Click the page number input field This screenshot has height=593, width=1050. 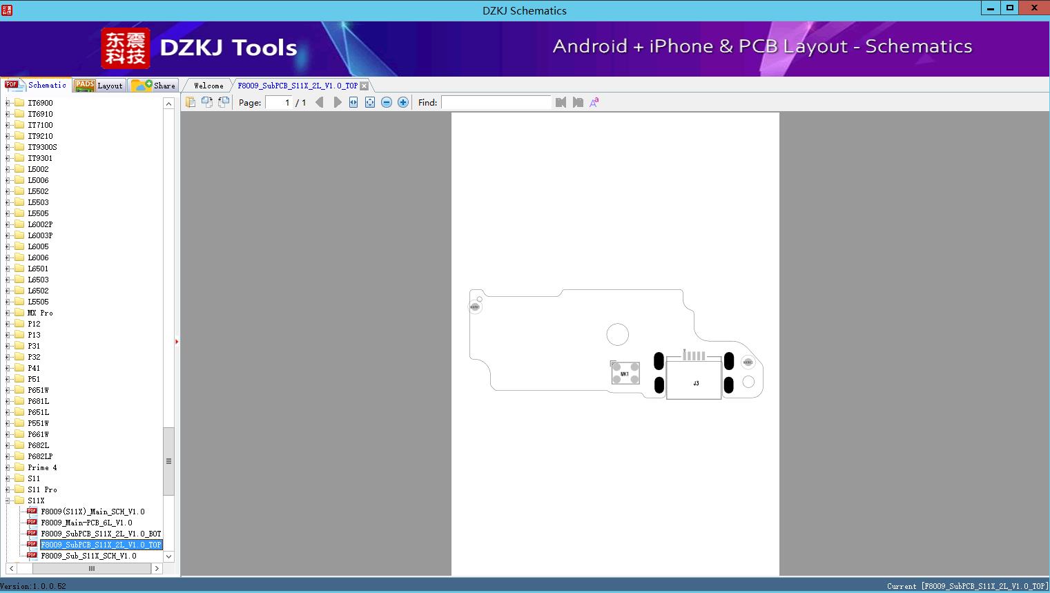[279, 102]
